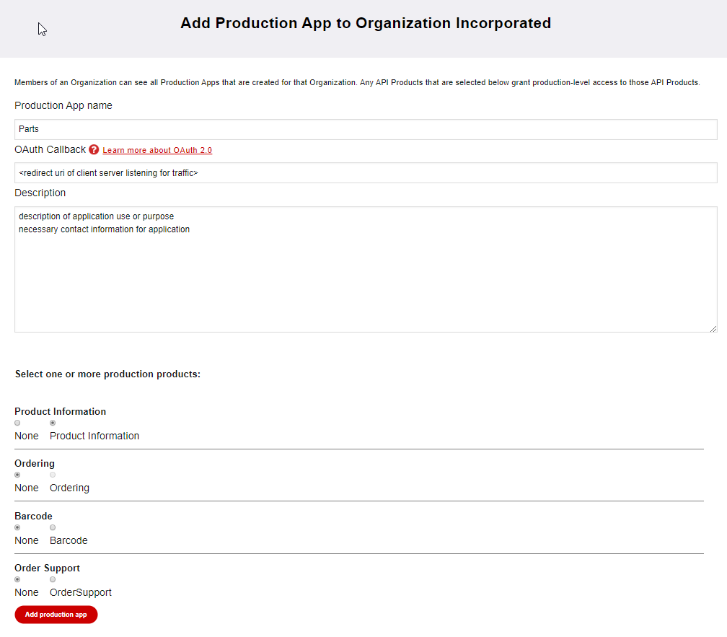Enable the Ordering radio button
This screenshot has height=637, width=727.
(52, 475)
